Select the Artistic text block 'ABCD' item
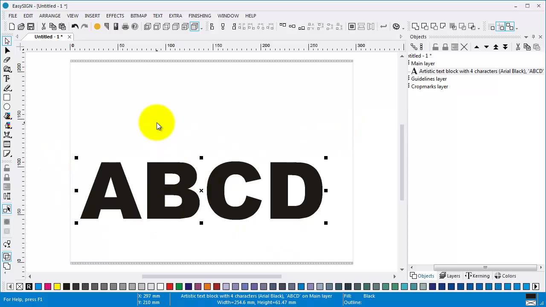 pyautogui.click(x=478, y=71)
